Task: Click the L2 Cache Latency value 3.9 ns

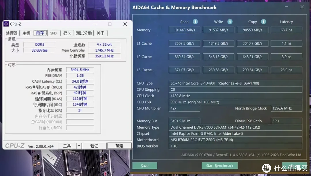Action: pos(287,57)
